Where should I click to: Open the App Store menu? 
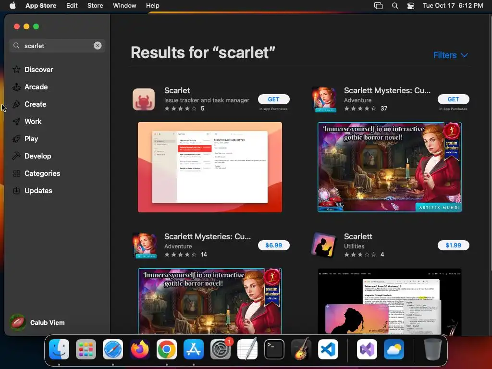click(41, 6)
